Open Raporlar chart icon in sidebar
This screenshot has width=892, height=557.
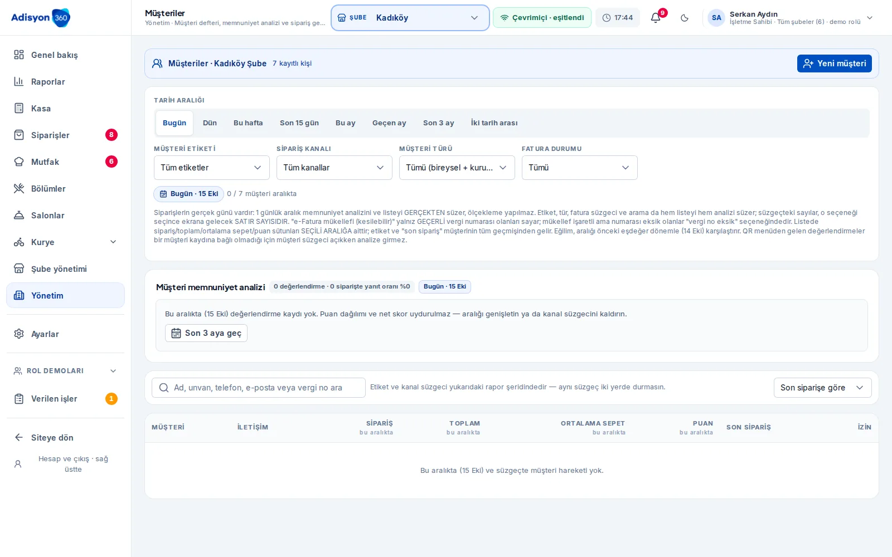click(x=19, y=81)
